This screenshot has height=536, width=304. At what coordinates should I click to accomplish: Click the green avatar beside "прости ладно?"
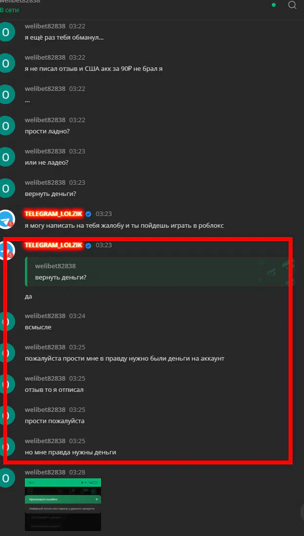click(x=6, y=126)
